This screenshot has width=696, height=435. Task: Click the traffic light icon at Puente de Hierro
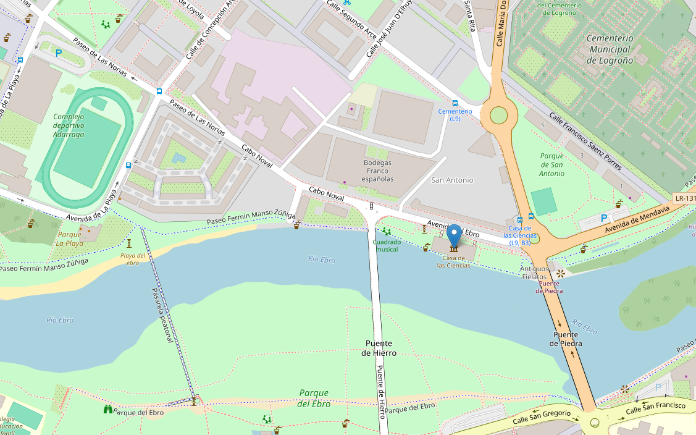tap(372, 206)
